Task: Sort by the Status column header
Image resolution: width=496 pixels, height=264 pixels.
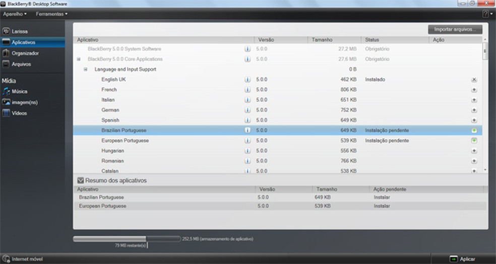Action: (x=395, y=40)
